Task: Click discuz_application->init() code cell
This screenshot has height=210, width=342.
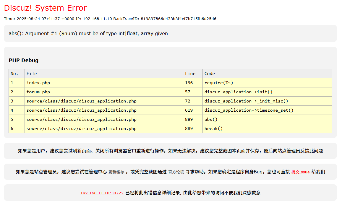Action: [x=268, y=92]
